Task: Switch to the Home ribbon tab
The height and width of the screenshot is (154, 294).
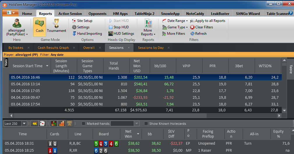Action: click(x=27, y=13)
